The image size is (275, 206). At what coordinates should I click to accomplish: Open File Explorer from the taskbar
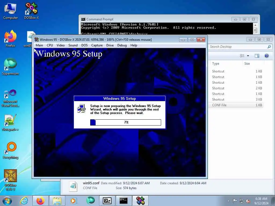coord(57,201)
